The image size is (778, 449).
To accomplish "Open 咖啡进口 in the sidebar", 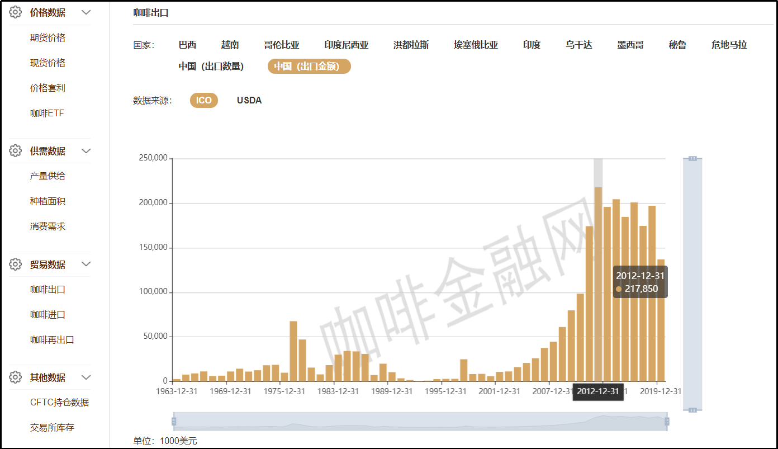I will coord(48,314).
